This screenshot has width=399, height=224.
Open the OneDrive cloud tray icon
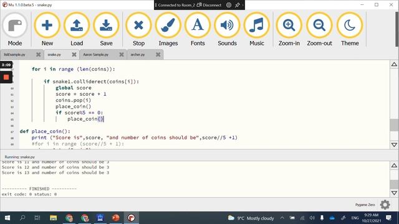pos(332,218)
